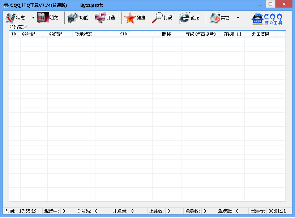Image resolution: width=295 pixels, height=218 pixels.
Task: Expand the 其它 dropdown arrow
Action: coord(238,18)
